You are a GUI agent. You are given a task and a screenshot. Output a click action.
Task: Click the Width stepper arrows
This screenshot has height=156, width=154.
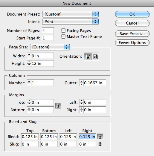[29, 56]
